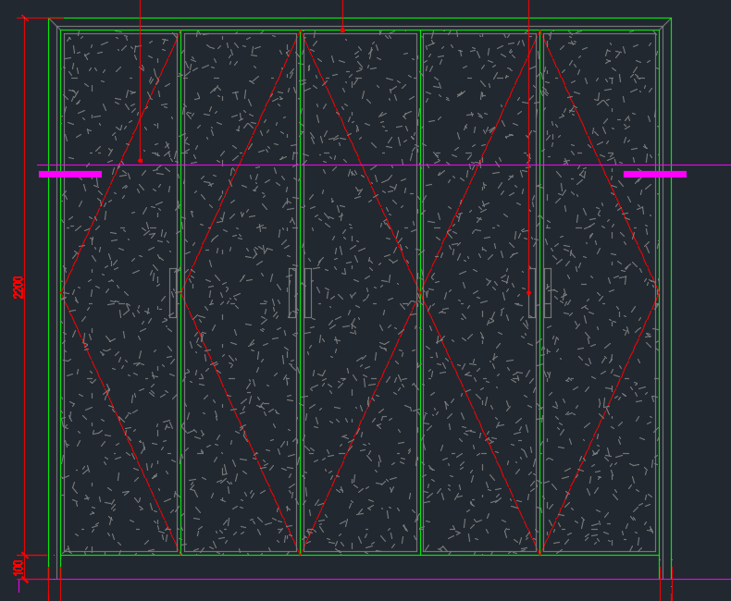The height and width of the screenshot is (601, 731).
Task: Click the red leader dot on the top frame
Action: click(342, 31)
